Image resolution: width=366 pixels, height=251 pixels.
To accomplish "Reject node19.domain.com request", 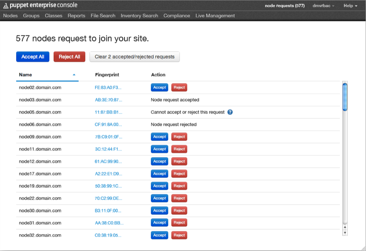I will (x=179, y=186).
